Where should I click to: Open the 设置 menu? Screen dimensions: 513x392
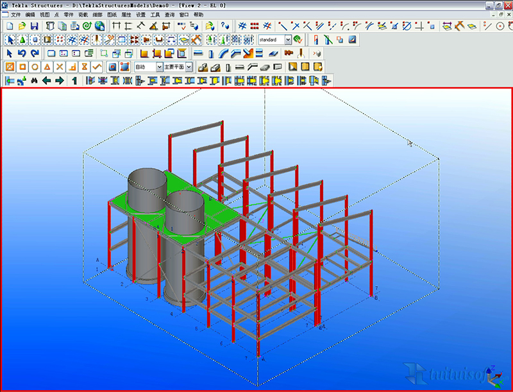click(140, 14)
